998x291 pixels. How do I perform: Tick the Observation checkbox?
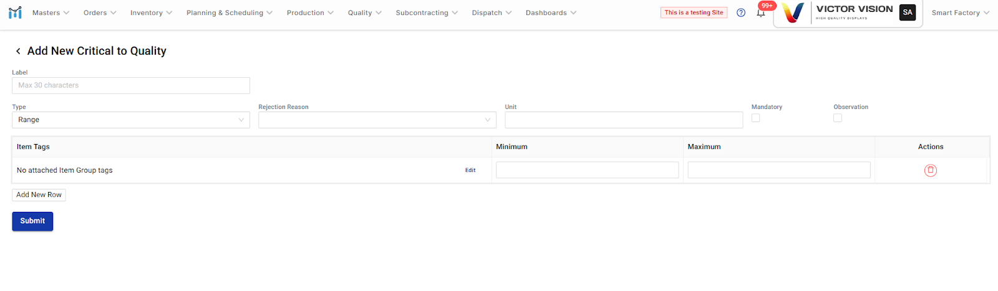click(838, 118)
